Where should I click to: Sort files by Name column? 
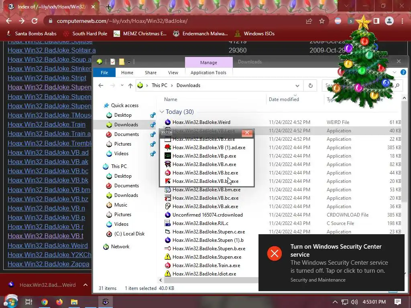tap(171, 99)
